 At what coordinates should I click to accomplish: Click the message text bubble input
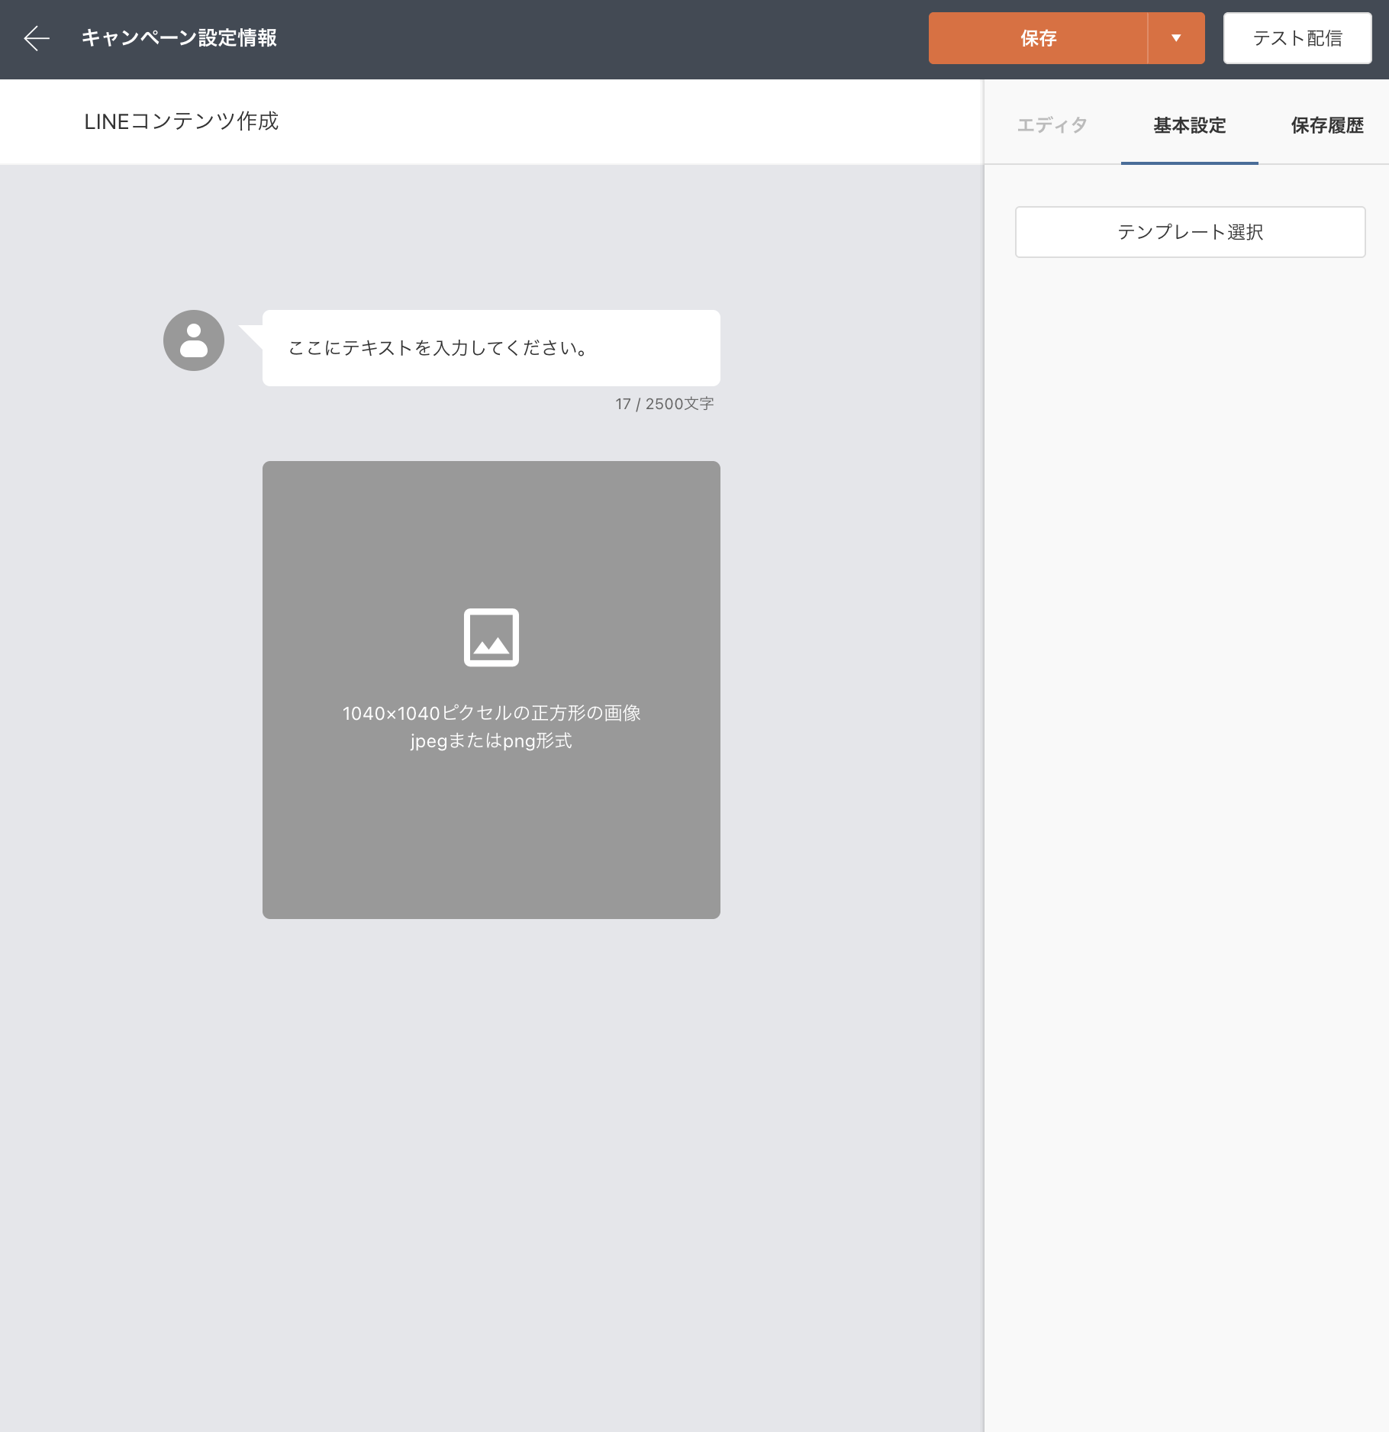491,348
